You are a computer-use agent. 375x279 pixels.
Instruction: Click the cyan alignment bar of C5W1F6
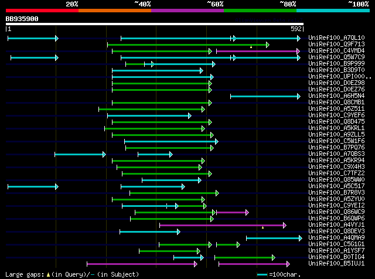[x=172, y=142]
